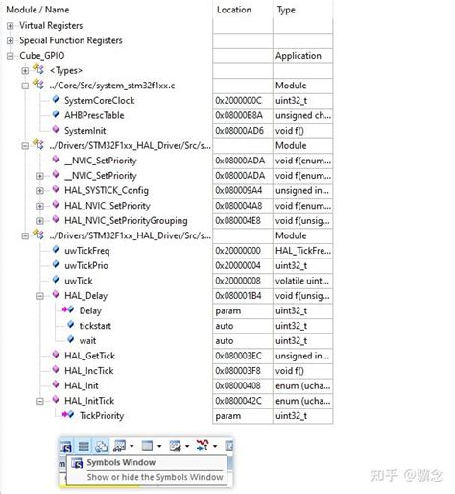This screenshot has height=494, width=455.
Task: Click the HAL_GetTick function icon
Action: pyautogui.click(x=56, y=355)
